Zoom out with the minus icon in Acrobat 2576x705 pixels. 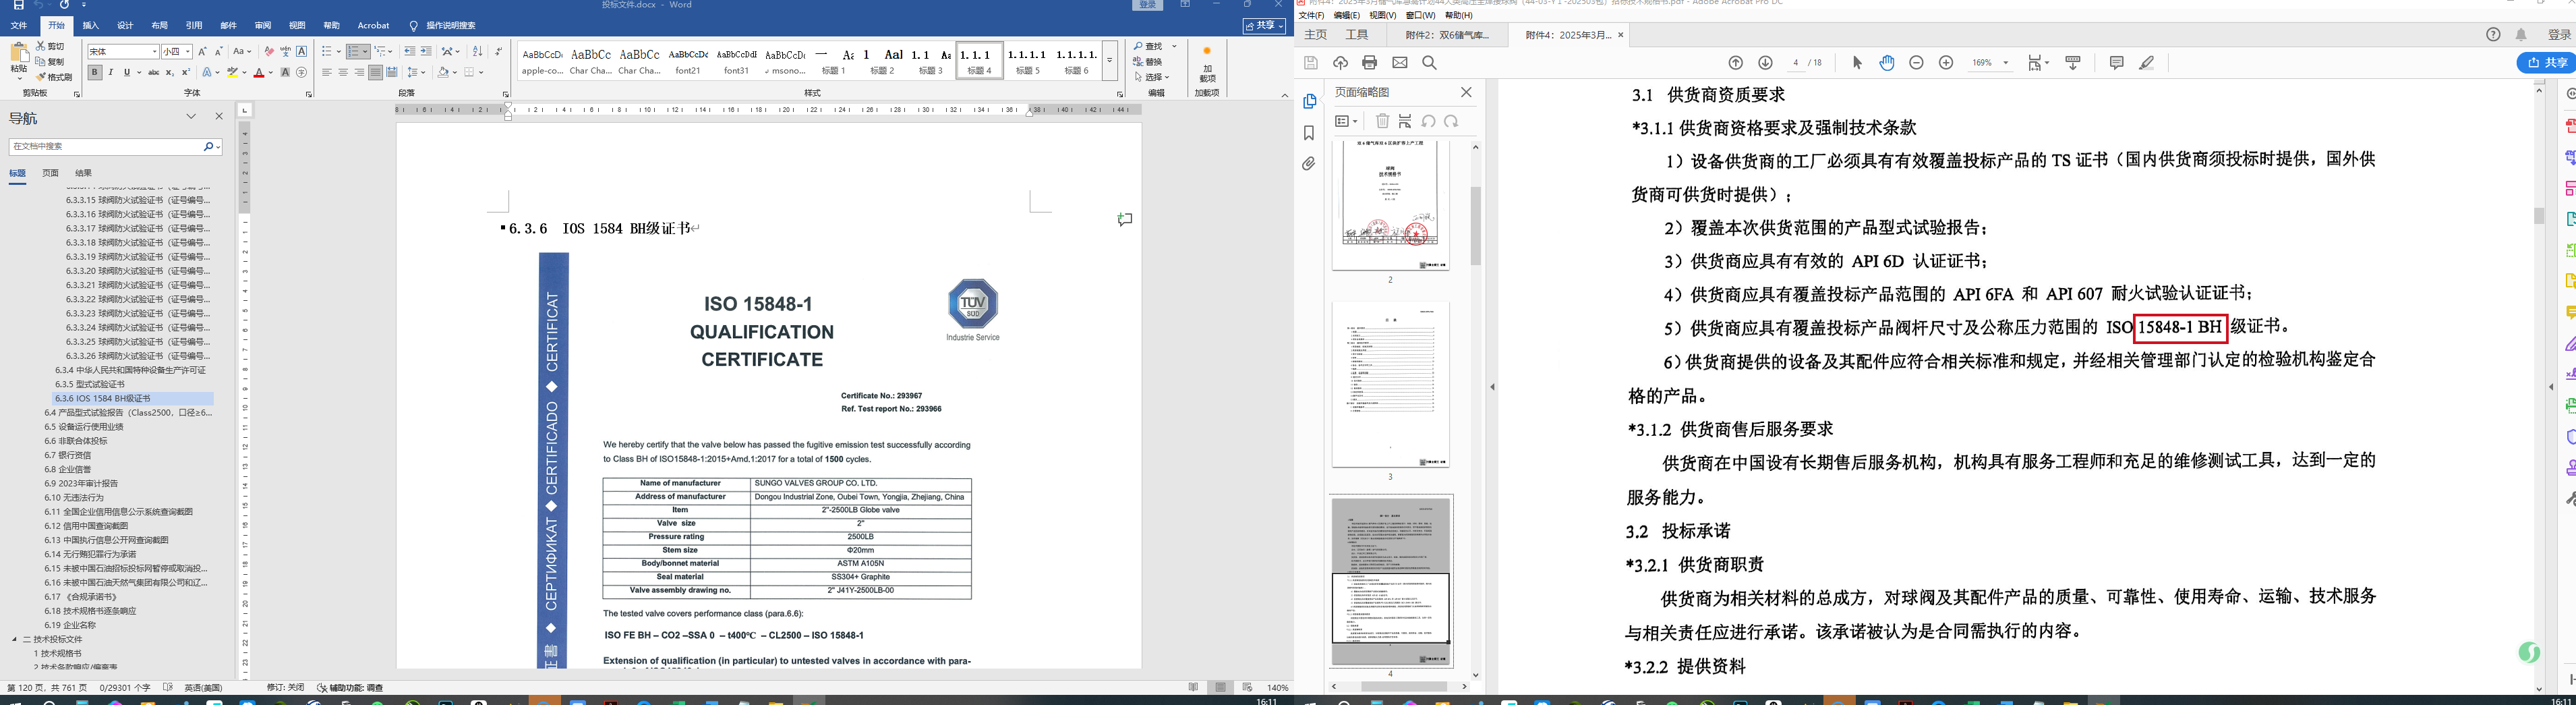tap(1916, 63)
